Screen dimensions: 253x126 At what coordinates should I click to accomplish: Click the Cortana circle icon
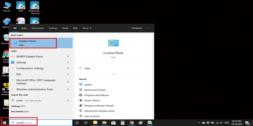tap(77, 123)
